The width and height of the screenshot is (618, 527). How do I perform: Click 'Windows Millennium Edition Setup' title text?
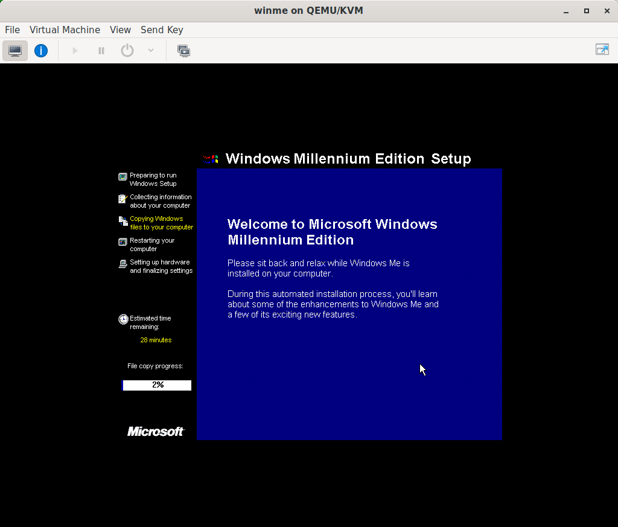(348, 159)
